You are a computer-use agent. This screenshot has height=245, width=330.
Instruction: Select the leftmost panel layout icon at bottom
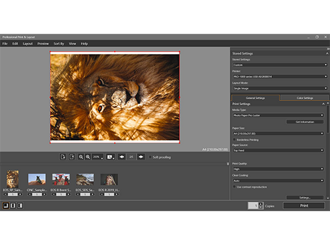pos(6,205)
